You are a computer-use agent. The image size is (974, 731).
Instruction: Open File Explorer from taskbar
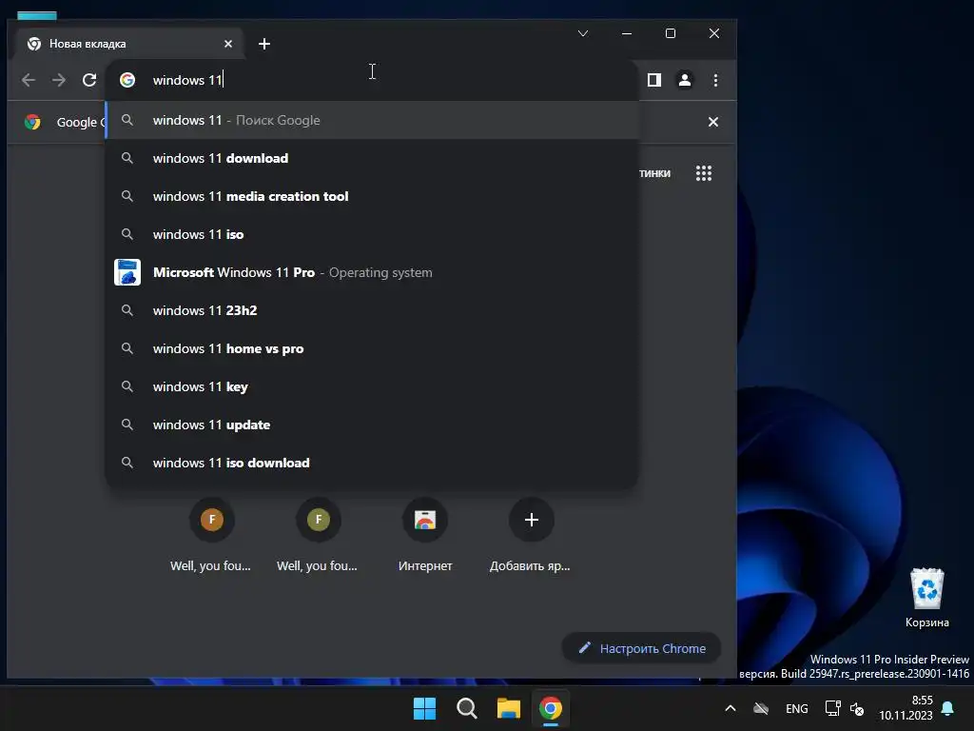point(509,708)
